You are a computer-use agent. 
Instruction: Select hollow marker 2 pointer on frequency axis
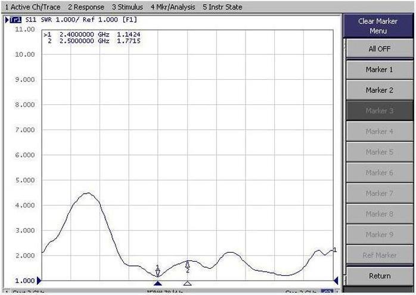pos(187,283)
